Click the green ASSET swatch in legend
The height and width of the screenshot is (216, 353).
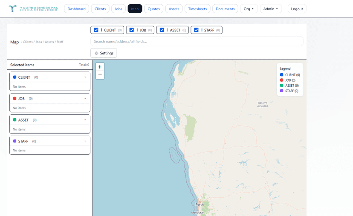(282, 85)
